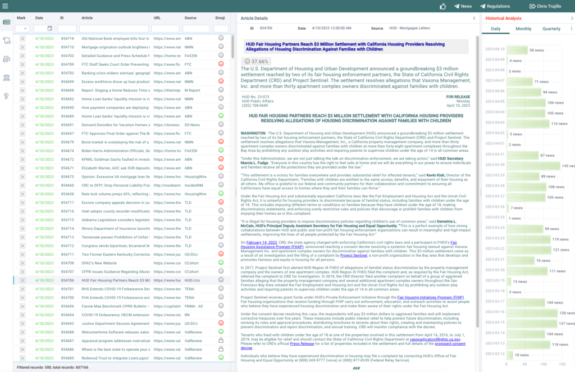
Task: Click the Chris Trujillo user logout button
Action: (545, 6)
